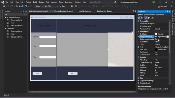Expand the Font property node

coord(139,47)
